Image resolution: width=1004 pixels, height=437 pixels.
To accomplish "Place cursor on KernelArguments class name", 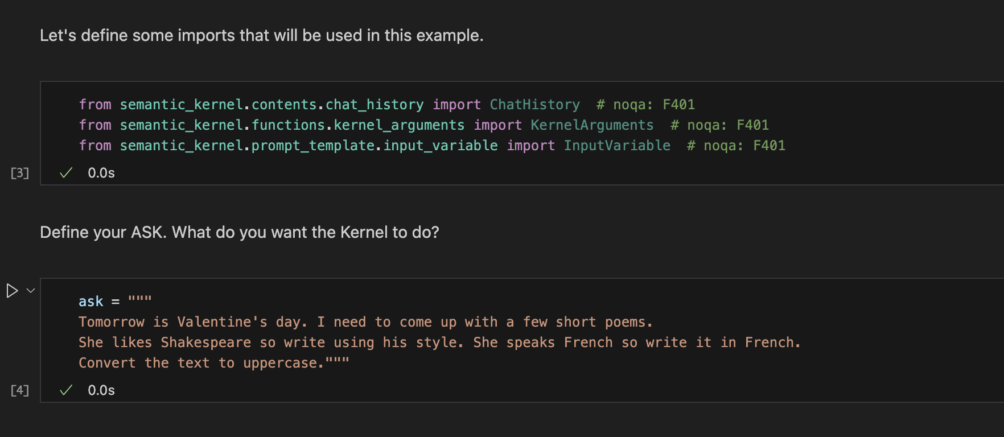I will pos(592,125).
